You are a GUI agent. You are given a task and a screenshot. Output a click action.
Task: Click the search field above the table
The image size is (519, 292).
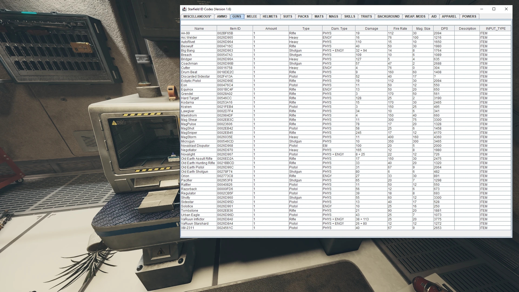point(346,23)
